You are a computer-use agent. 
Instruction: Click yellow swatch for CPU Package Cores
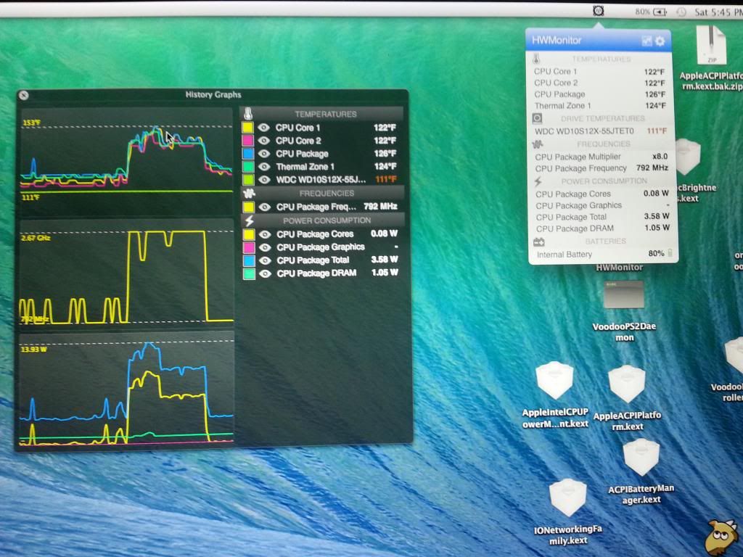249,234
